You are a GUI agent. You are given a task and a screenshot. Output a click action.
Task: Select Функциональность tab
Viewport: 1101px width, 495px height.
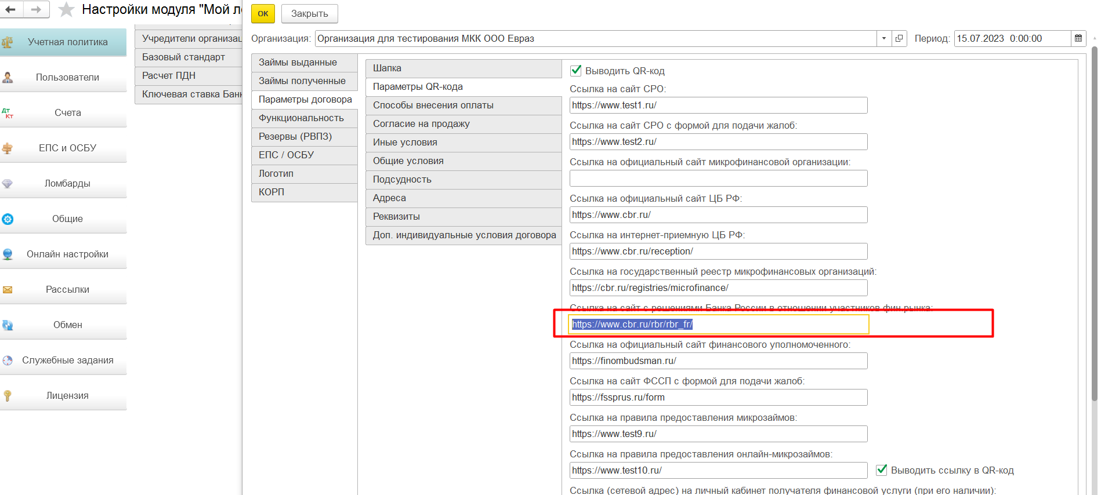coord(304,118)
